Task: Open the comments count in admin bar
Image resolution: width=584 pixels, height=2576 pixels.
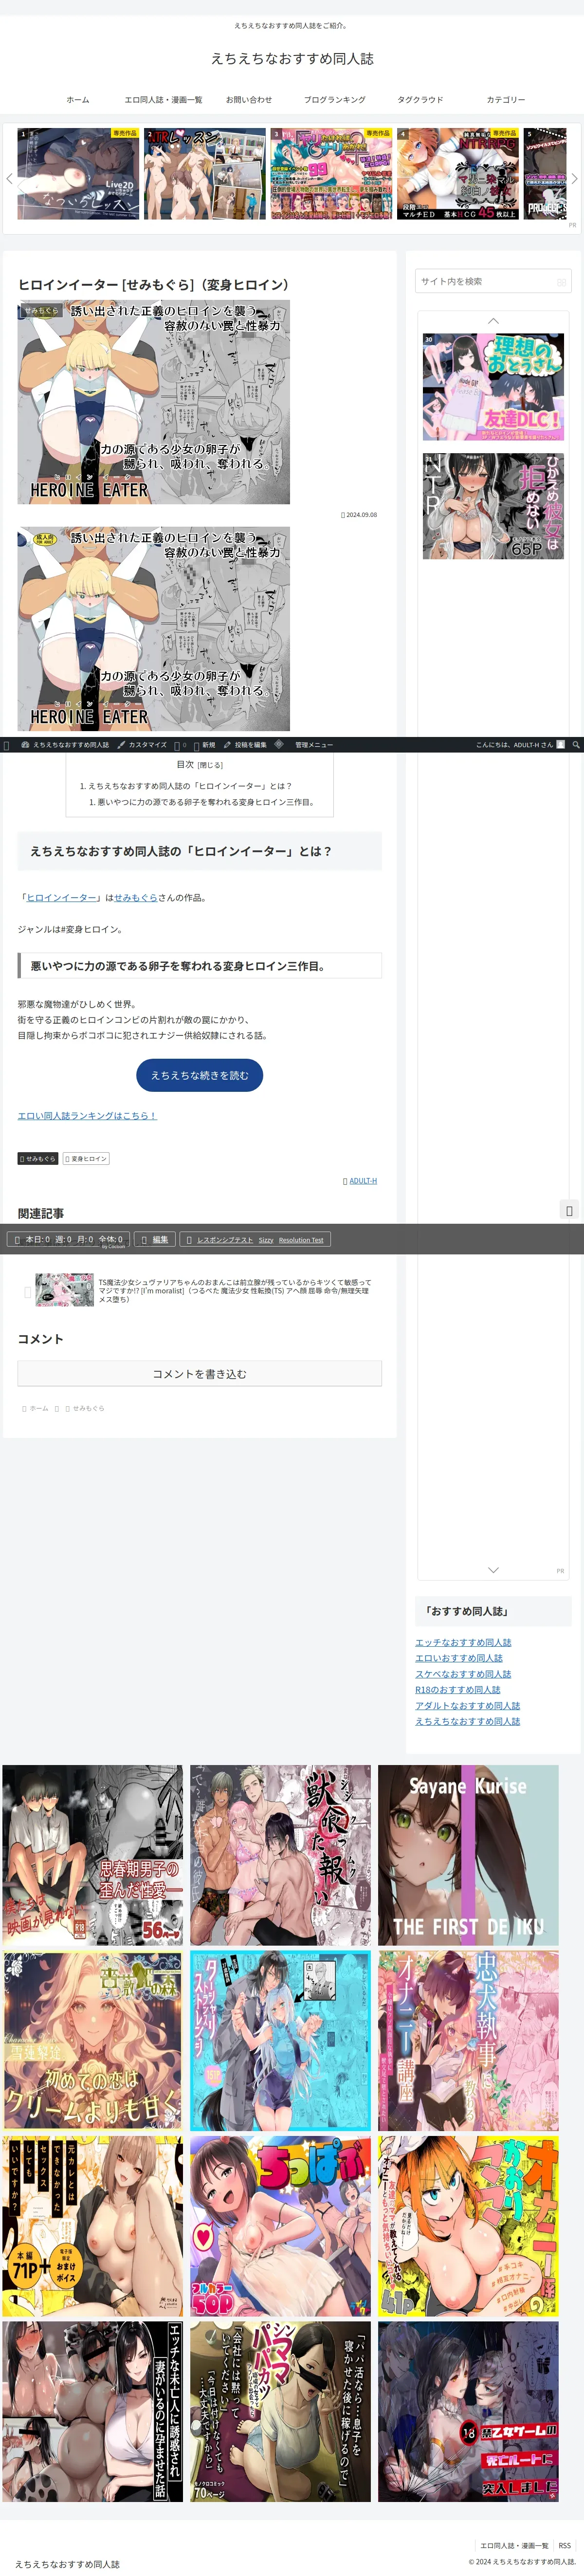Action: (x=180, y=745)
